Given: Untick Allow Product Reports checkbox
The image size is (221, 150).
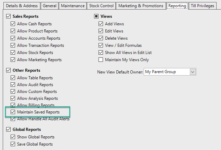Looking at the screenshot, I should [13, 31].
